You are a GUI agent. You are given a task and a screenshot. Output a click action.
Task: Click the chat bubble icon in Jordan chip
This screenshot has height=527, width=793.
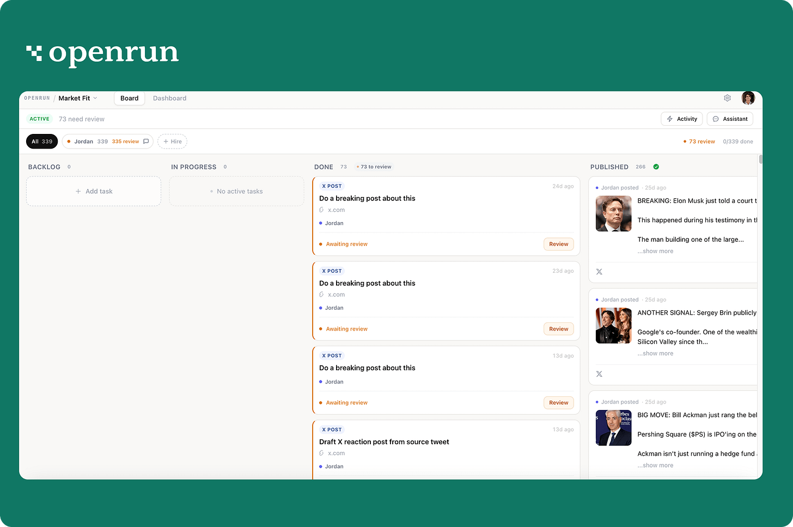(146, 142)
